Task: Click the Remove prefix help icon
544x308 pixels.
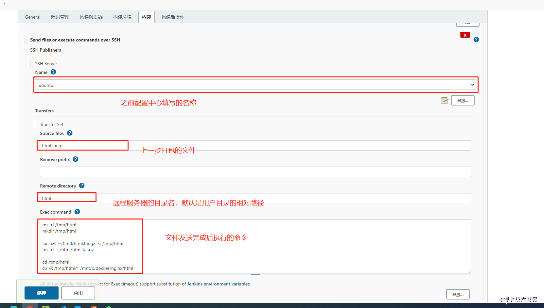Action: coord(75,159)
